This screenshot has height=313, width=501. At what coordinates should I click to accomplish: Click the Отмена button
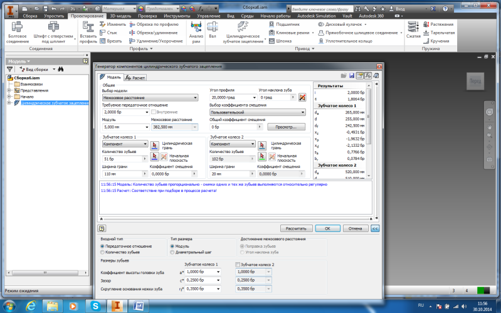click(355, 228)
